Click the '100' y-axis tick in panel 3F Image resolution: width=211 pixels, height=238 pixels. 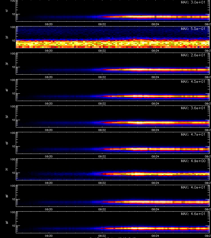click(13, 54)
